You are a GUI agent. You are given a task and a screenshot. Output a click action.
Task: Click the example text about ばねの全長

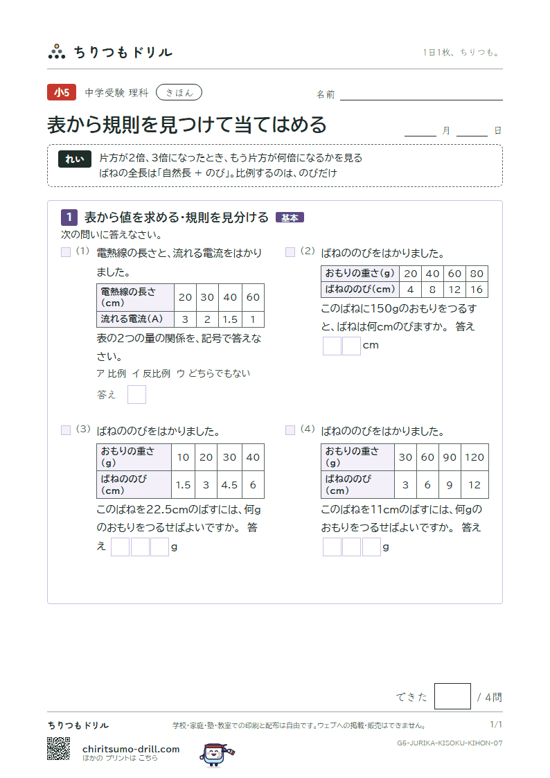(x=218, y=173)
